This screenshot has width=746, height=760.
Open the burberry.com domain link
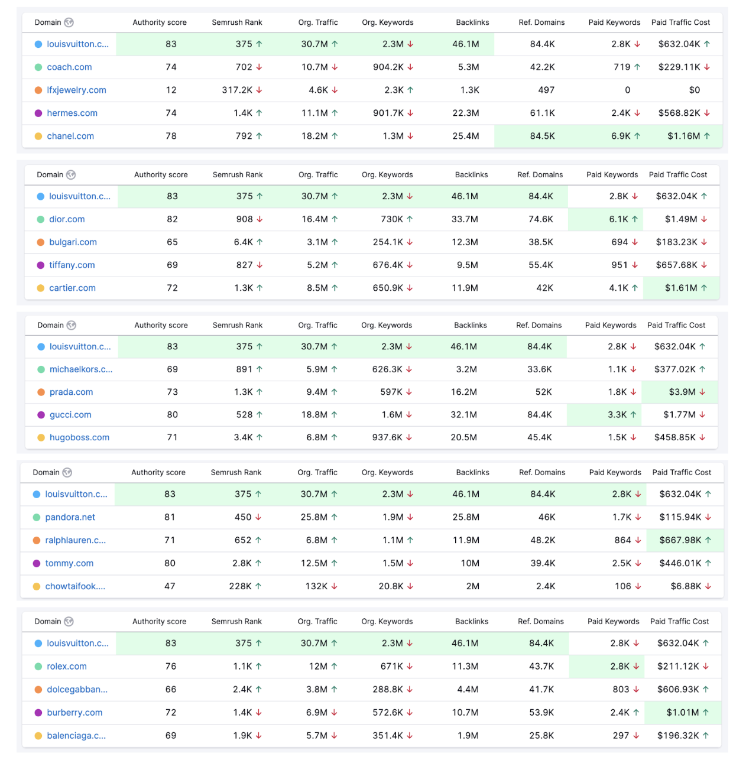pyautogui.click(x=74, y=713)
